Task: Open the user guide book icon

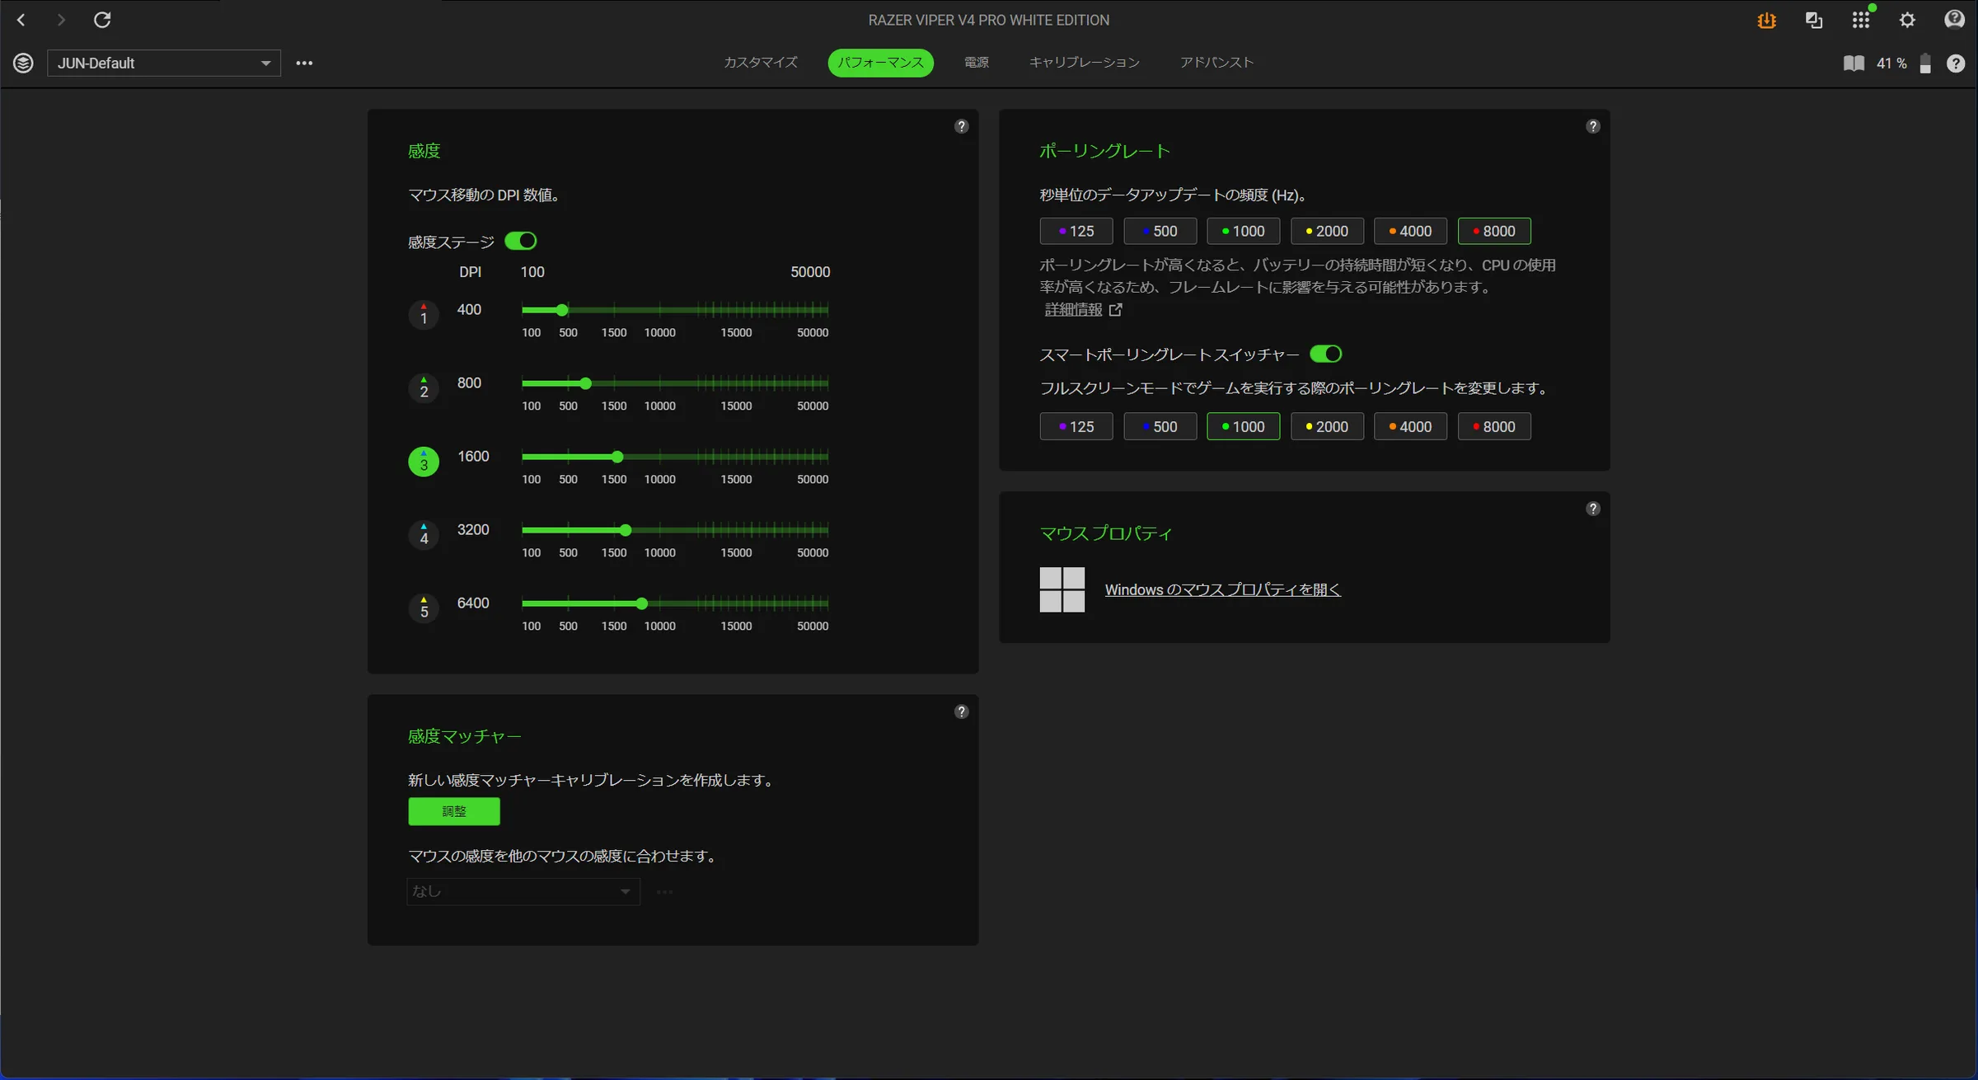Action: coord(1854,63)
